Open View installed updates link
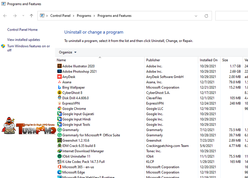 [x=23, y=40]
